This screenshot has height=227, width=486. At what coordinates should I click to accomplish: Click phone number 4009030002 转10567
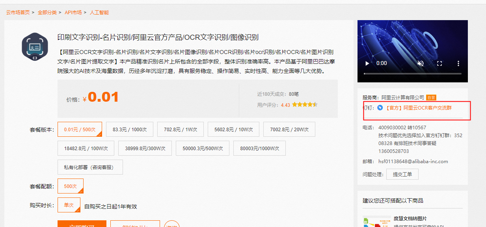point(402,127)
